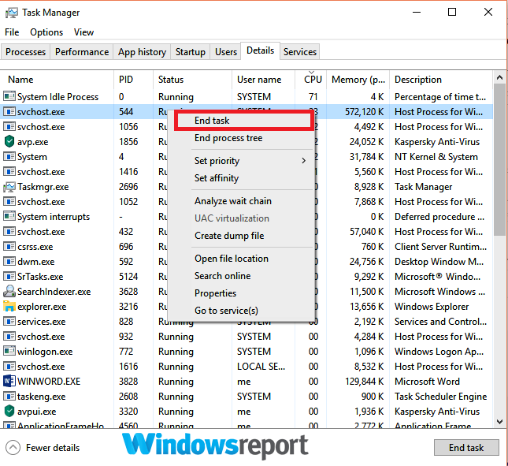Screen dimensions: 508x466
Task: Sort by the Name column header
Action: [57, 80]
